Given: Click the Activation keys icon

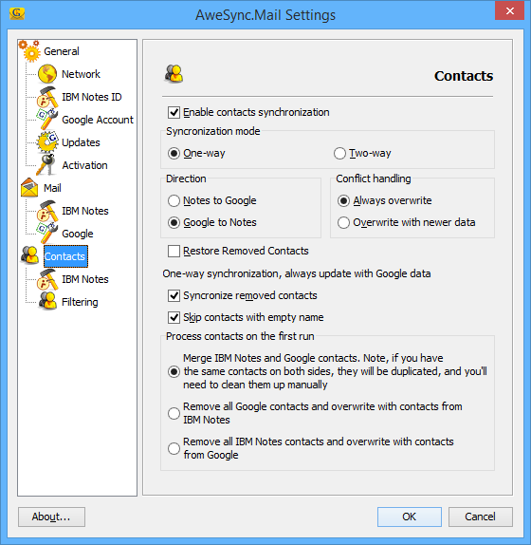Looking at the screenshot, I should 47,165.
